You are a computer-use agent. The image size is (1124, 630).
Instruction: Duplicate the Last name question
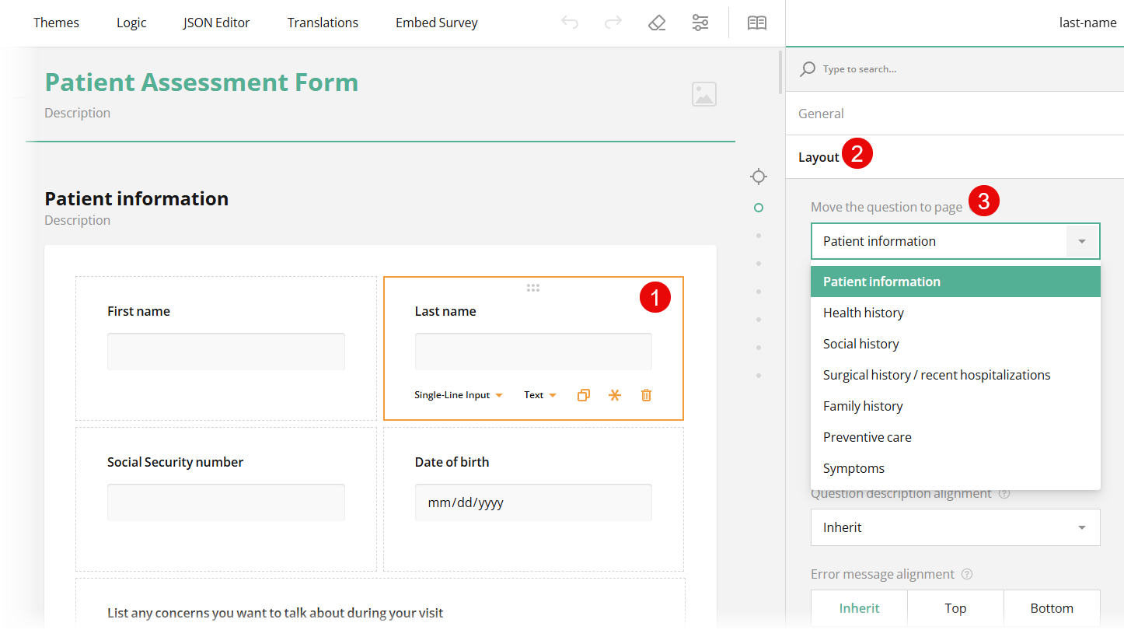[x=583, y=395]
